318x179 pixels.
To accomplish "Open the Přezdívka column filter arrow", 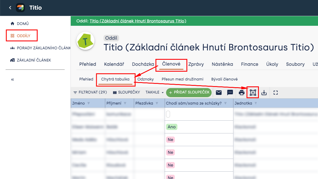I will click(157, 103).
